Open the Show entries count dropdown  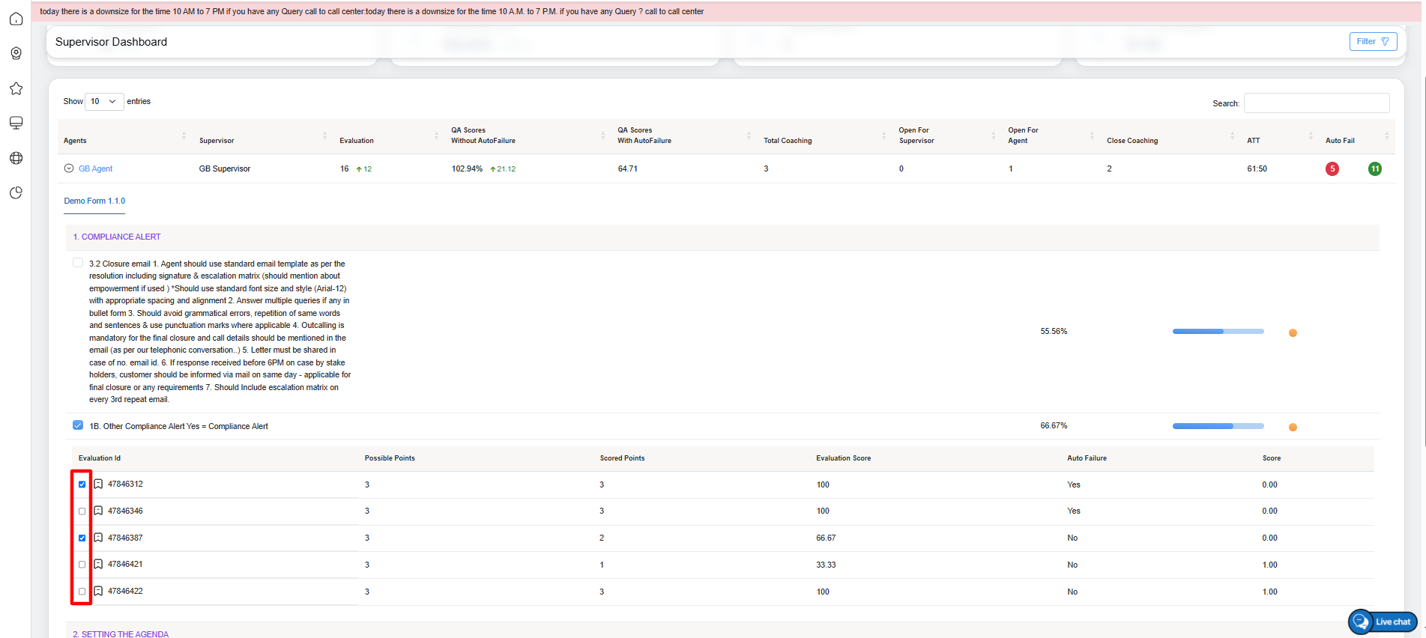coord(104,102)
